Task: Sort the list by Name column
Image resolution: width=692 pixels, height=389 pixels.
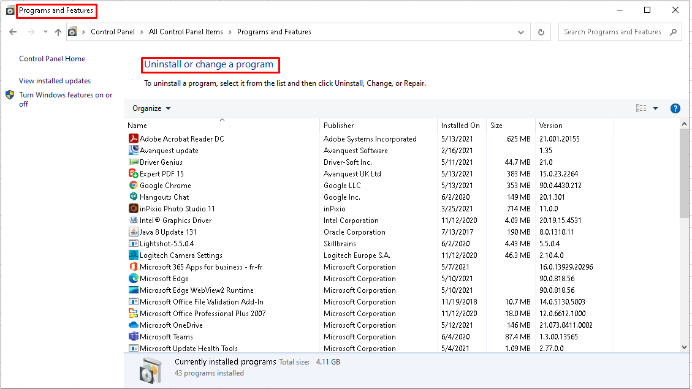Action: click(222, 125)
